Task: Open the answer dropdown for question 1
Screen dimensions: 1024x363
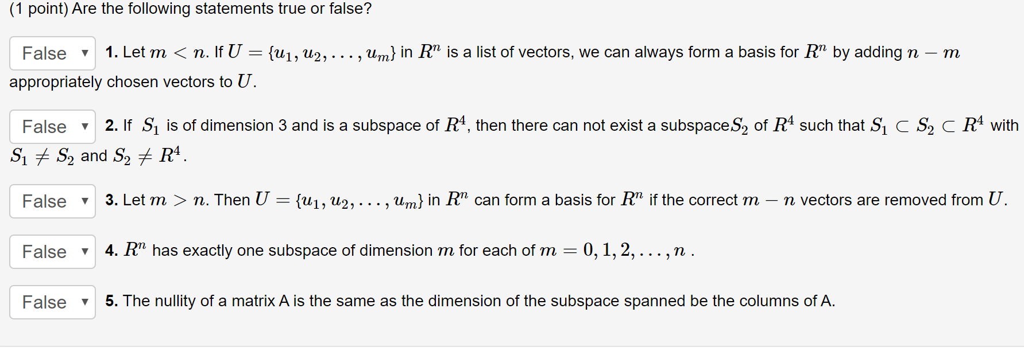Action: (x=52, y=53)
